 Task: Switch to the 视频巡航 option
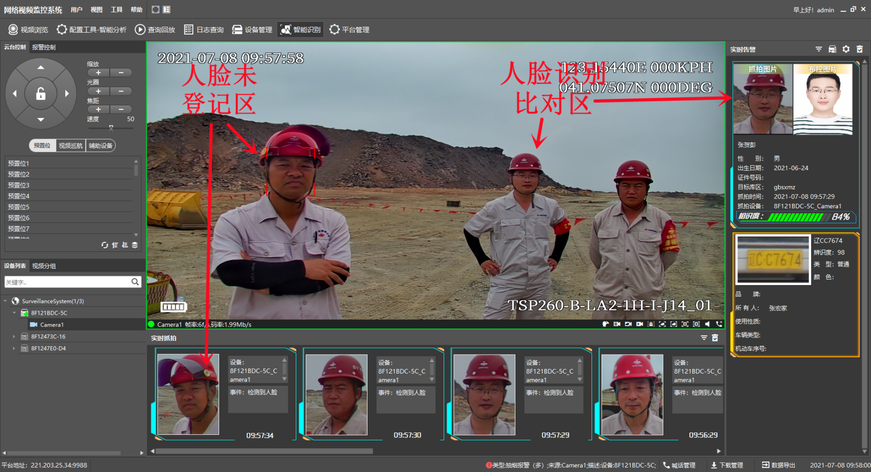[71, 145]
